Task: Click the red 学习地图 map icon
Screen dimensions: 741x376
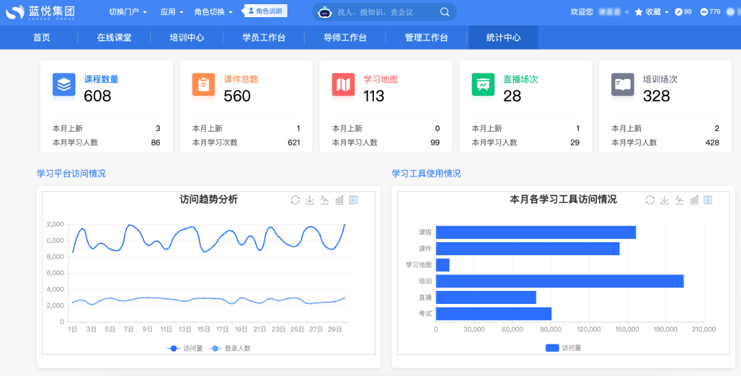Action: (344, 84)
